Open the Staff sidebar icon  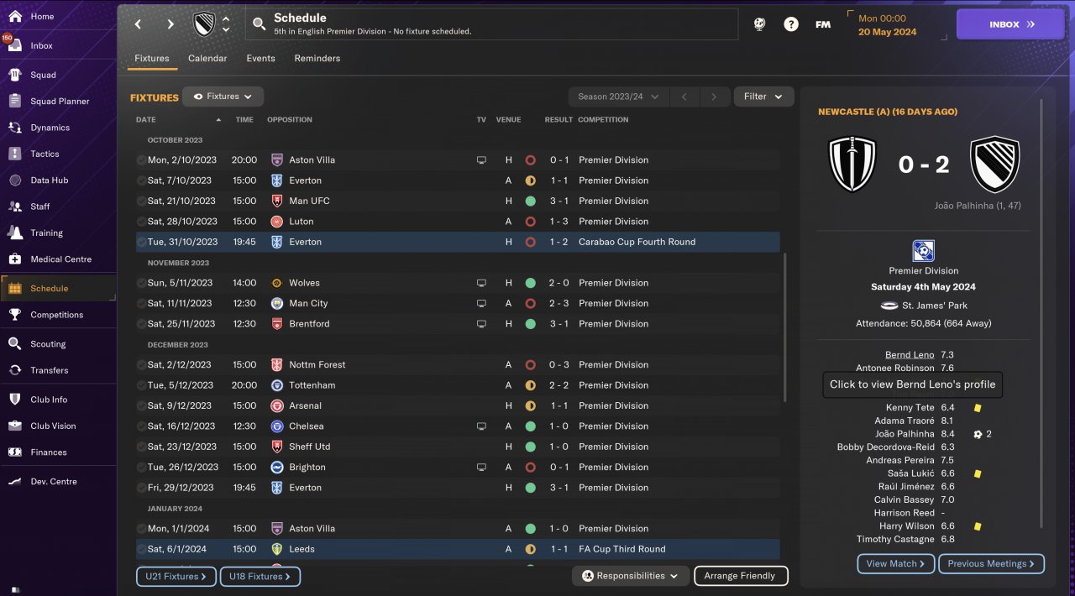tap(15, 206)
